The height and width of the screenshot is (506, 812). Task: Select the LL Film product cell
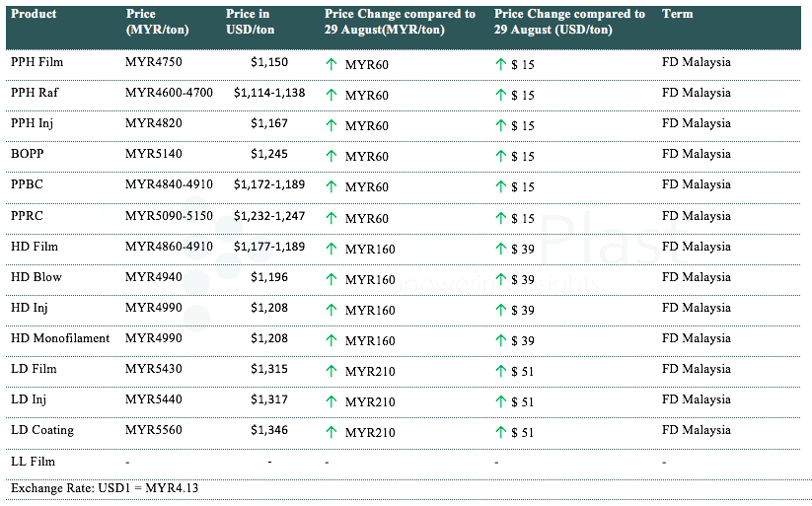pyautogui.click(x=33, y=462)
